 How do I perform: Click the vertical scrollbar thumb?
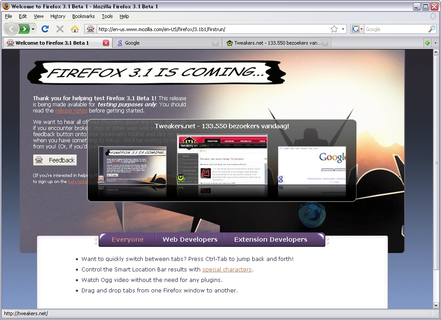pos(436,162)
